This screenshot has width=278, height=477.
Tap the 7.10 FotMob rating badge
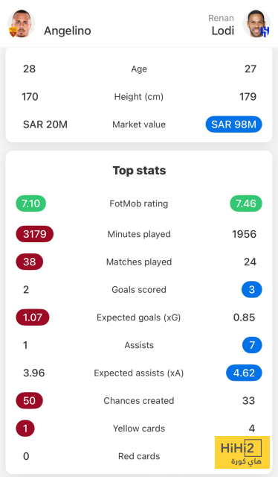31,203
